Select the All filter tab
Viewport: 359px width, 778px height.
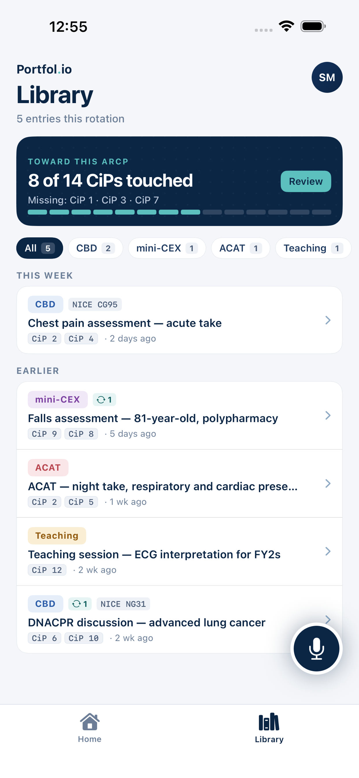tap(40, 248)
